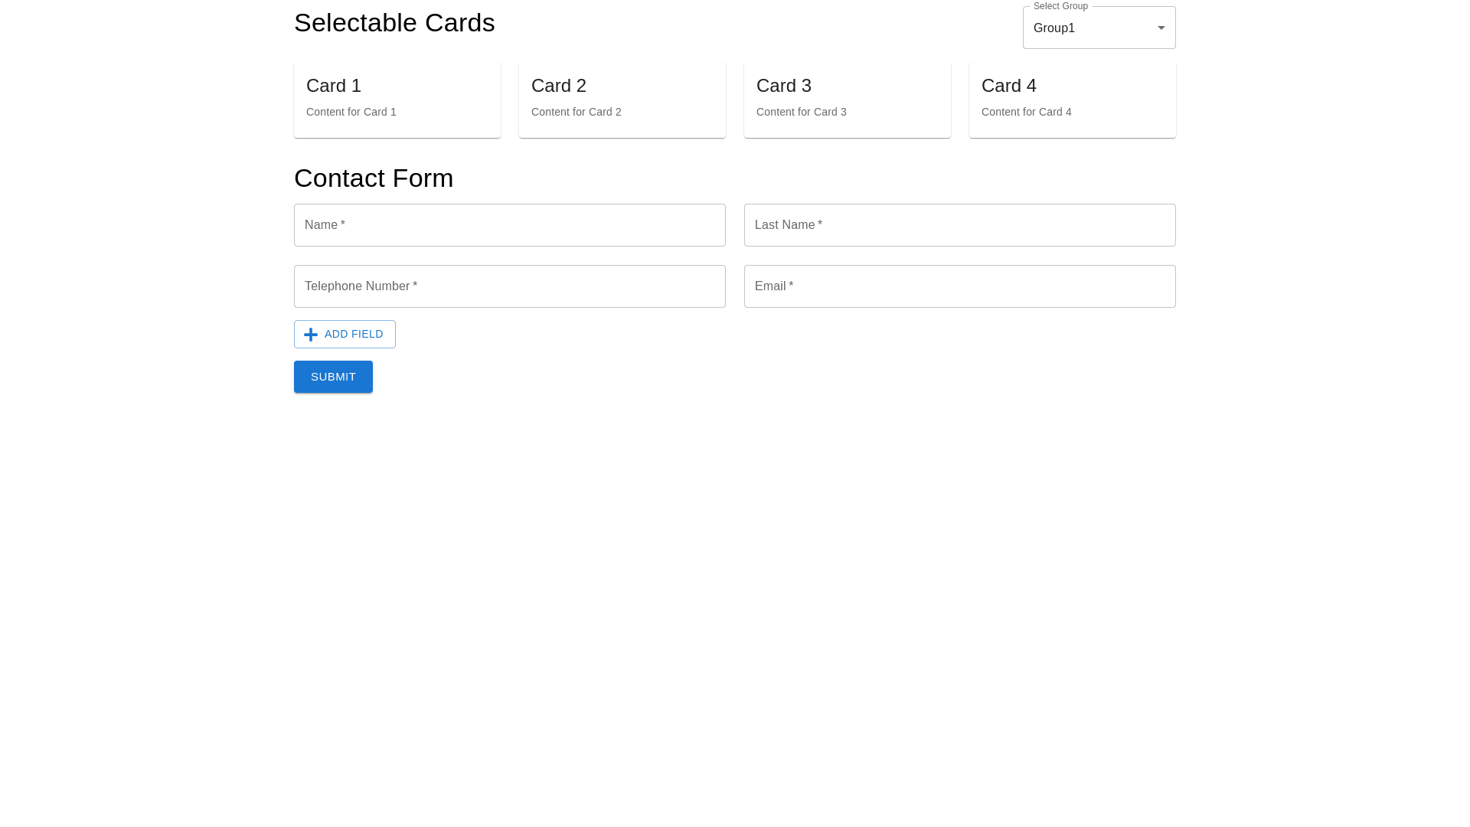Click the Contact Form heading
Image resolution: width=1470 pixels, height=827 pixels.
coord(374,178)
